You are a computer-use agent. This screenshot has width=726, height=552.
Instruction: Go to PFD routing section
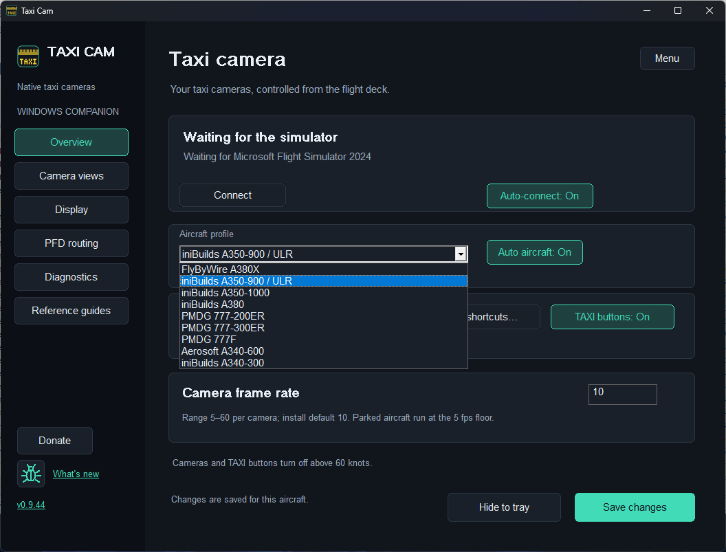point(71,243)
